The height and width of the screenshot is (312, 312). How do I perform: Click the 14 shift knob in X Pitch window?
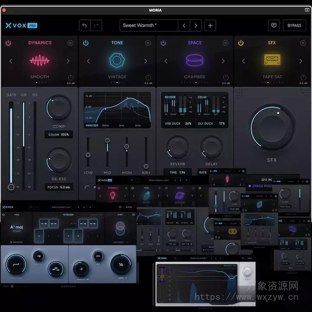(x=121, y=264)
